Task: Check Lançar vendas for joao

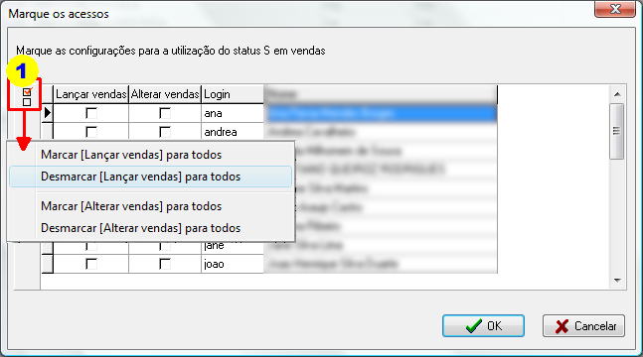Action: pyautogui.click(x=91, y=264)
